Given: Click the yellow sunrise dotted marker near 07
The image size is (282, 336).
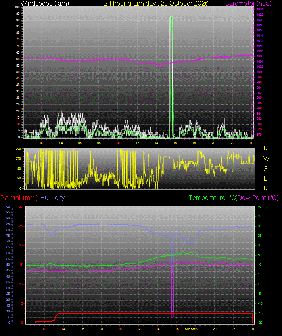Looking at the screenshot, I should pyautogui.click(x=90, y=318).
